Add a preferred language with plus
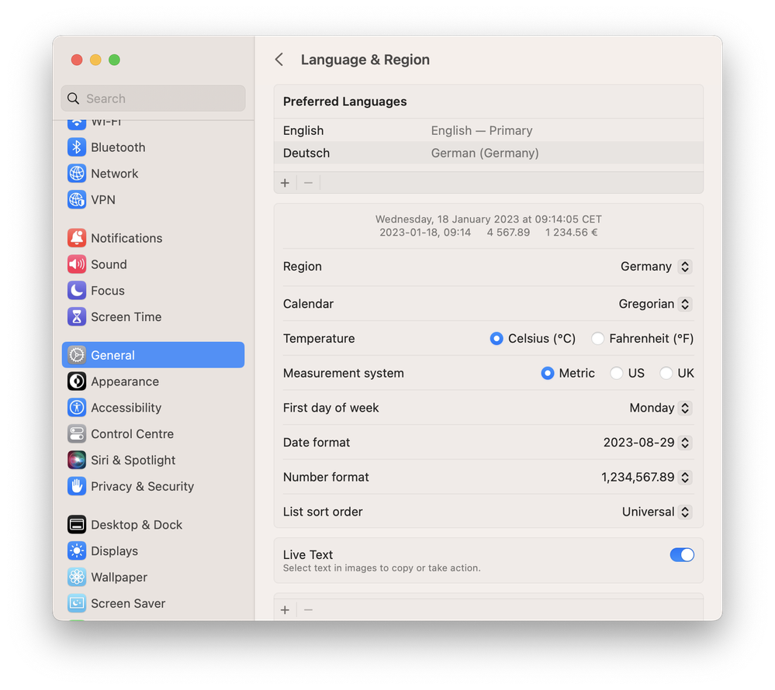The height and width of the screenshot is (690, 775). [x=285, y=183]
